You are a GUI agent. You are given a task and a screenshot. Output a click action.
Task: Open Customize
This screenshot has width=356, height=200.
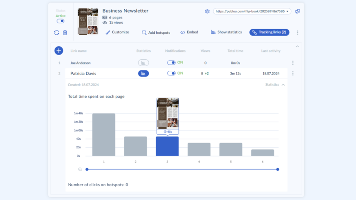pos(117,32)
